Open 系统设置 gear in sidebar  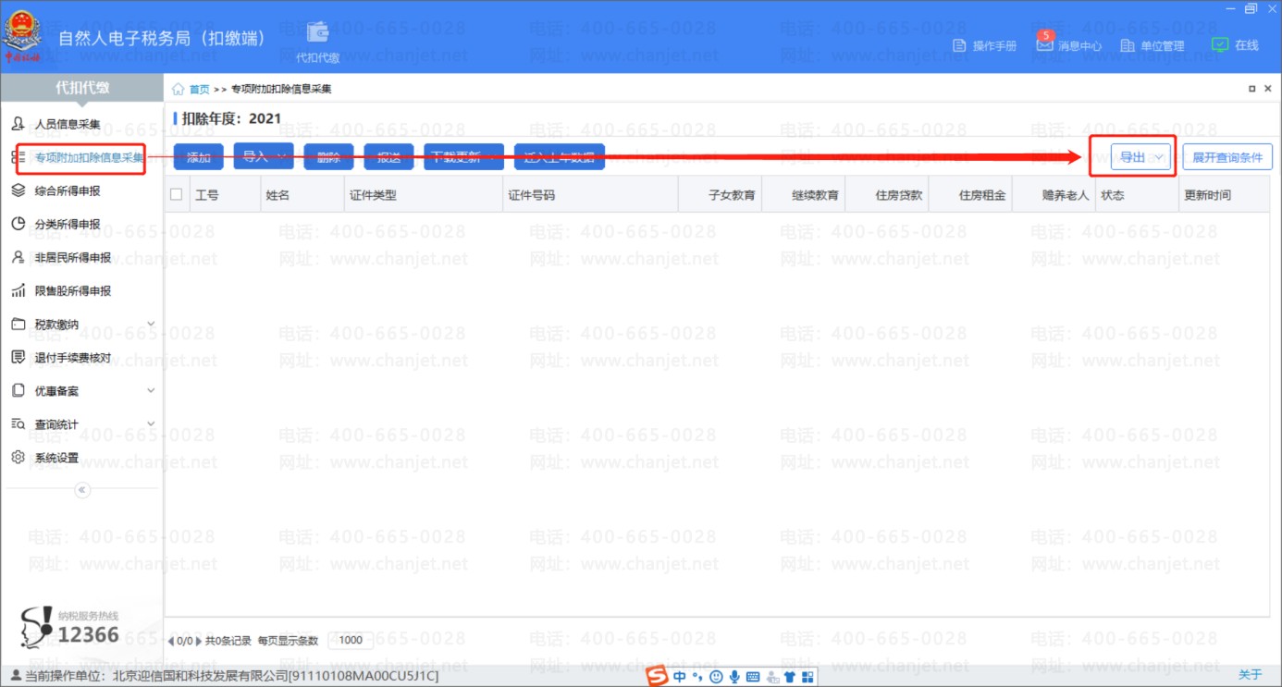point(18,458)
